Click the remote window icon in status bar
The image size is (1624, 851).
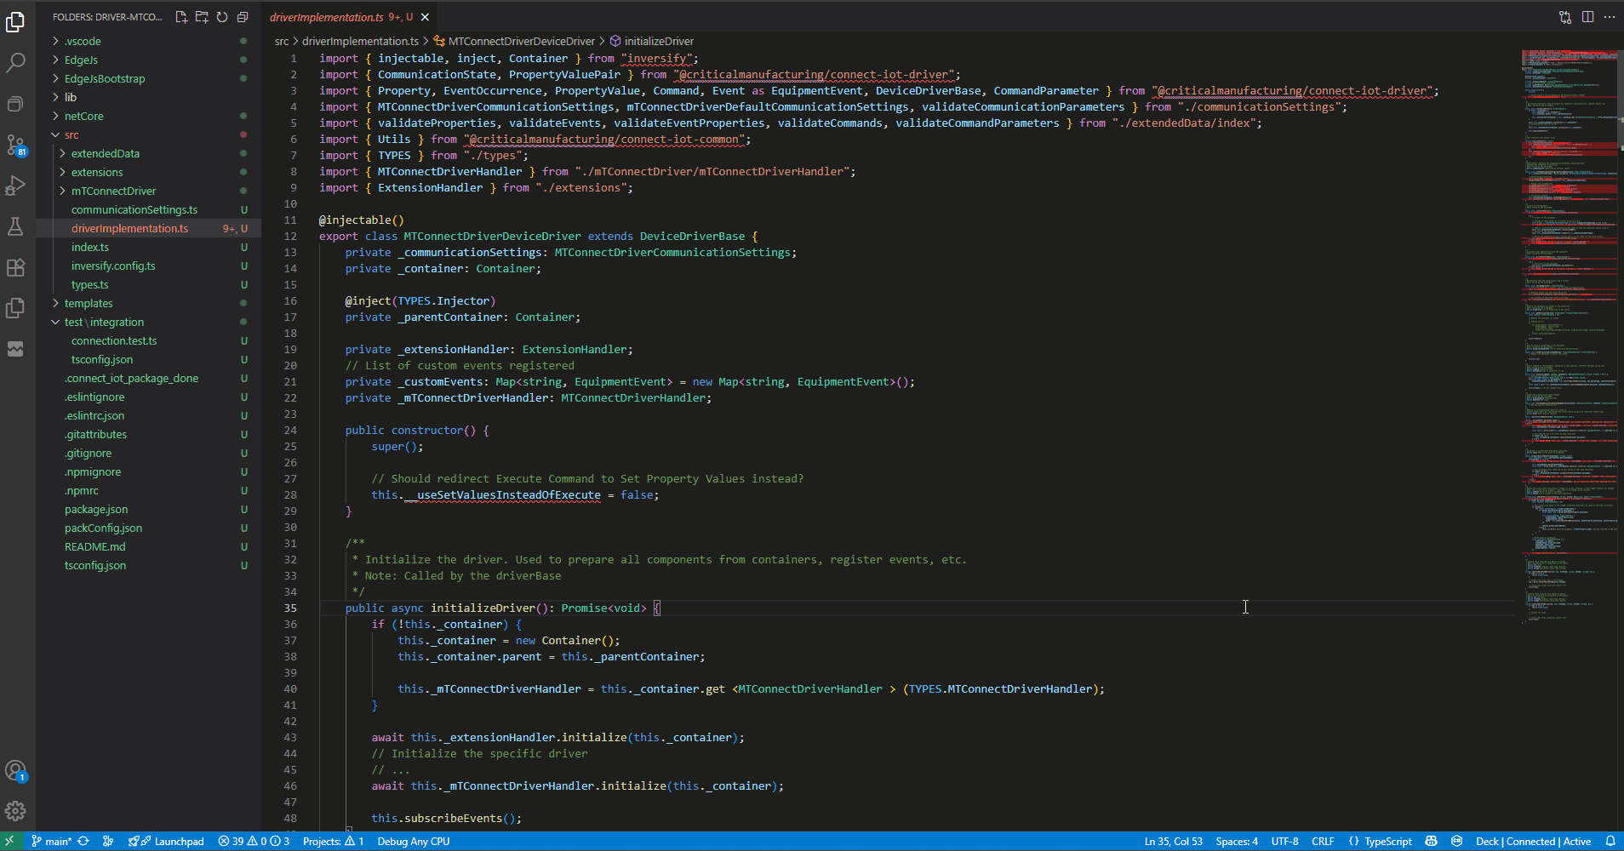[x=9, y=841]
